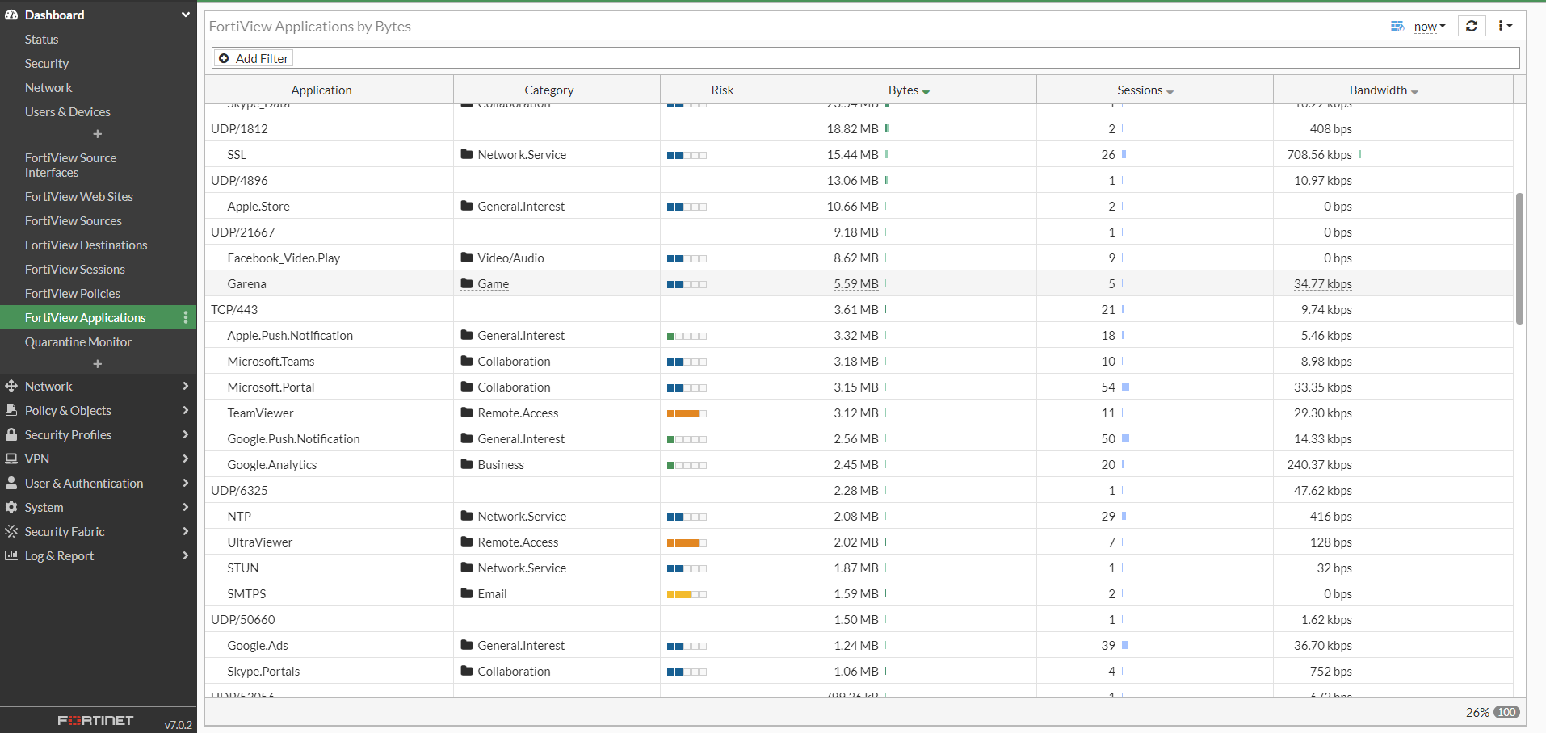Click the FortiView Applications options dots icon
Viewport: 1546px width, 733px height.
tap(186, 317)
